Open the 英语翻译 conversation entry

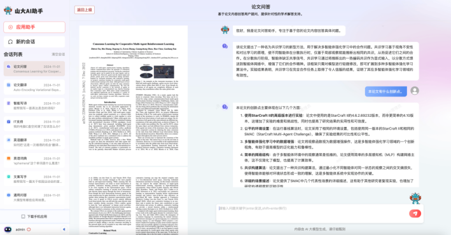[34, 142]
